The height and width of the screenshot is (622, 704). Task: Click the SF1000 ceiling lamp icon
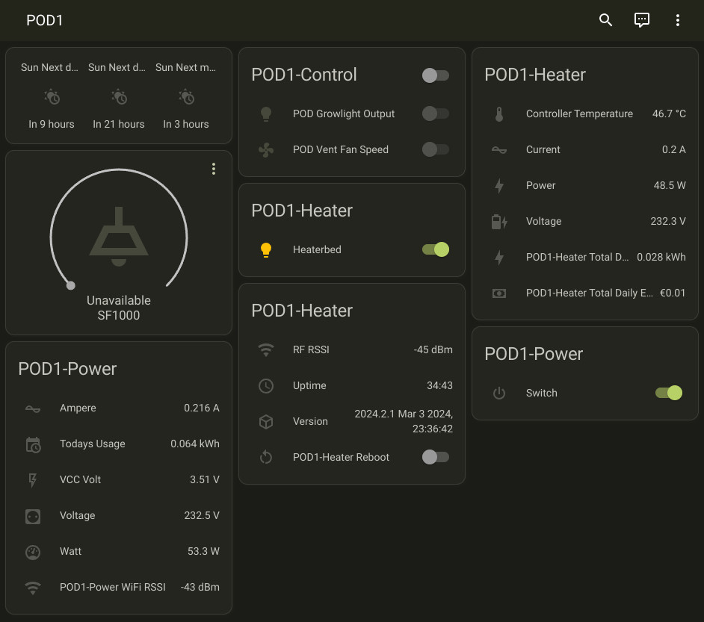(x=119, y=237)
